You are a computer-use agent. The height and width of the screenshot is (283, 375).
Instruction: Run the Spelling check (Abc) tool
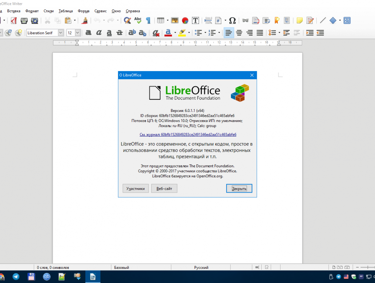click(138, 20)
